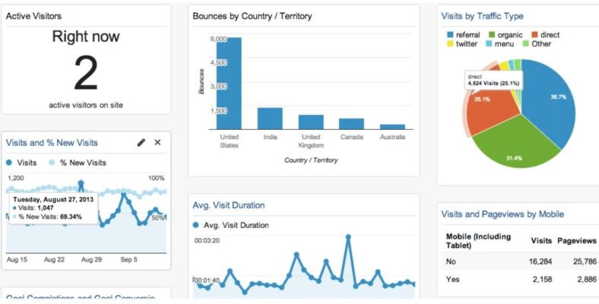Image resolution: width=599 pixels, height=304 pixels.
Task: Click the 'Country / Territory' axis title
Action: coord(311,160)
